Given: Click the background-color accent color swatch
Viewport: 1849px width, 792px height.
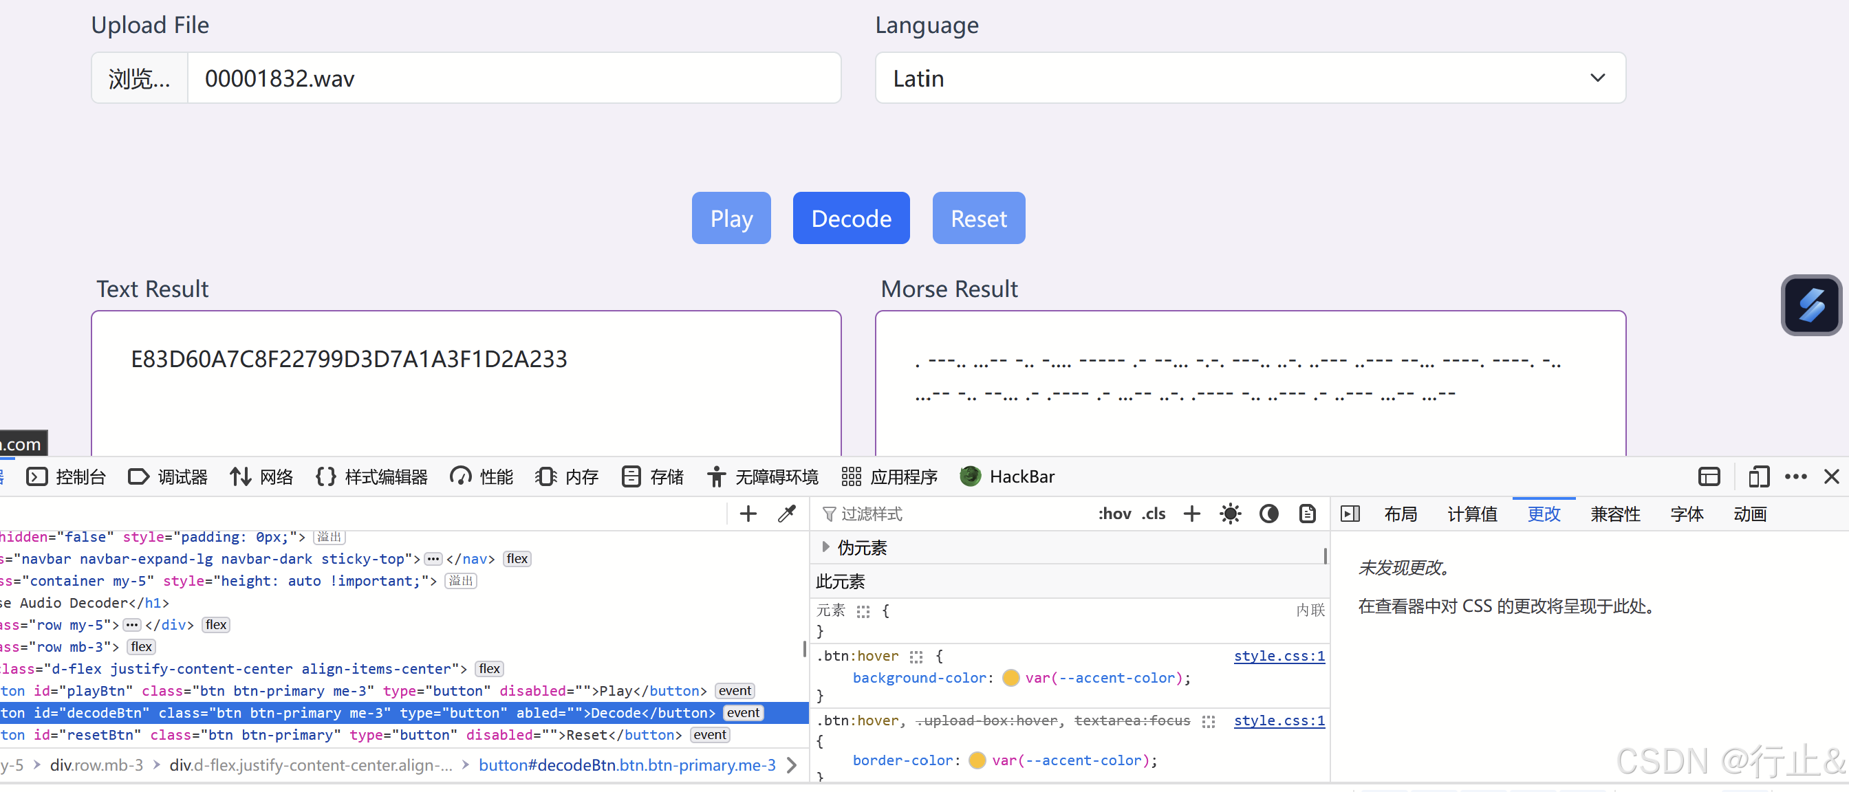Looking at the screenshot, I should [1010, 678].
